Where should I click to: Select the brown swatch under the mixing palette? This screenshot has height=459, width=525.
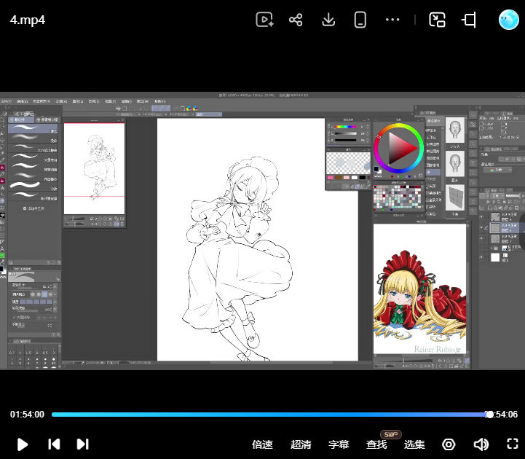click(339, 178)
